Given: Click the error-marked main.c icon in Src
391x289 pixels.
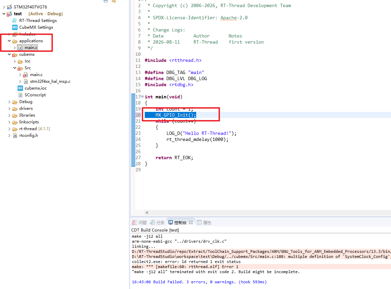Looking at the screenshot, I should pyautogui.click(x=25, y=75).
